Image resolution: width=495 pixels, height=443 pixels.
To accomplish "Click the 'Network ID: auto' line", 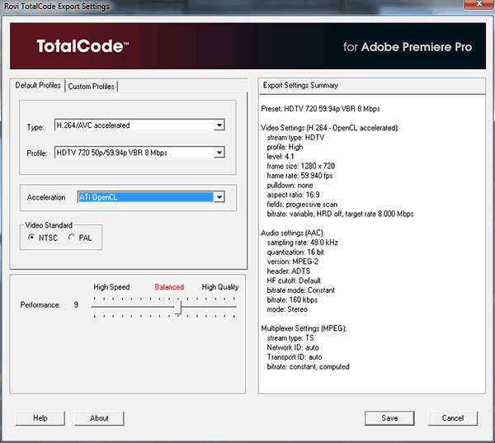I will [x=293, y=347].
